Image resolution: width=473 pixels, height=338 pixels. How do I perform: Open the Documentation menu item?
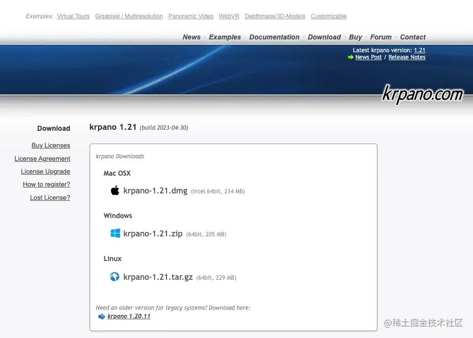pyautogui.click(x=274, y=37)
